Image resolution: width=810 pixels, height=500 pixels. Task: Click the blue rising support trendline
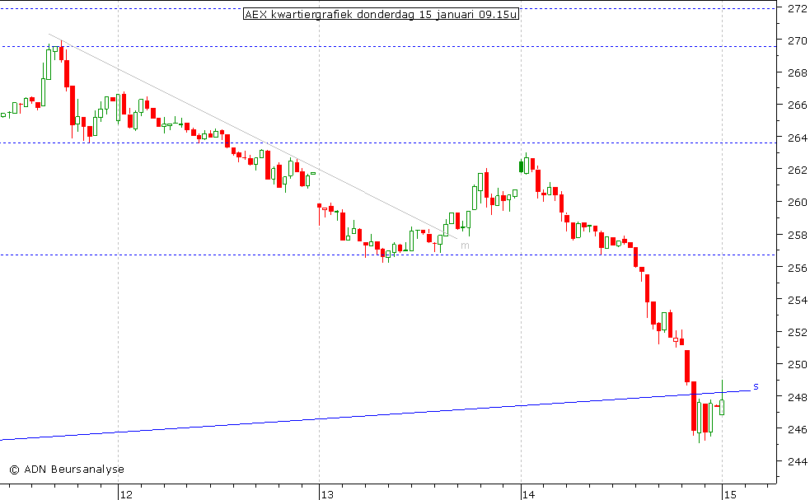pyautogui.click(x=375, y=415)
